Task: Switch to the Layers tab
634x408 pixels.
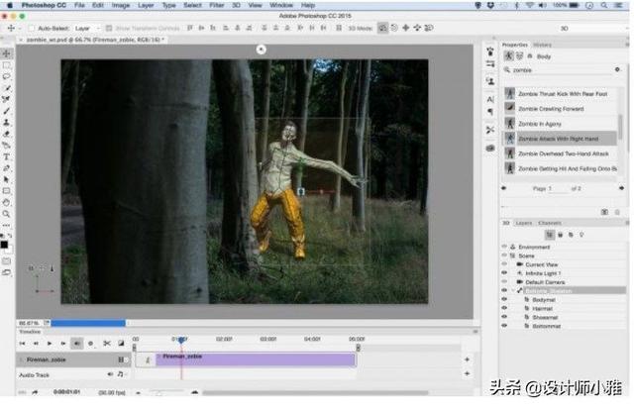Action: 523,223
